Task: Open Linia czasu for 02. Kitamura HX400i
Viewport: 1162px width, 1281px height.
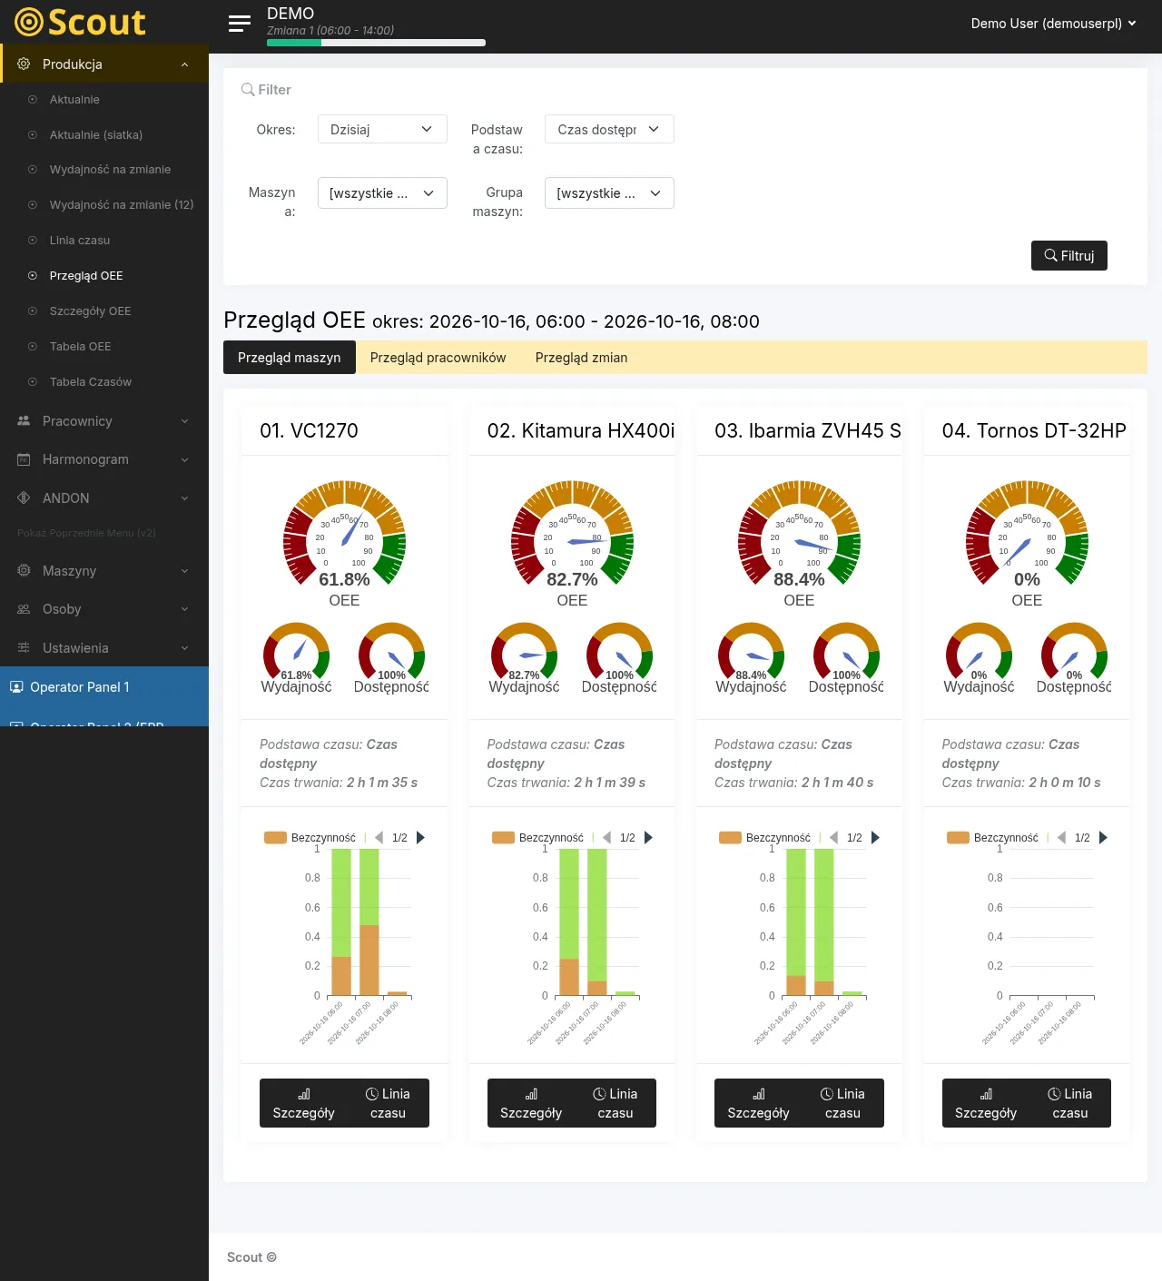Action: click(x=615, y=1103)
